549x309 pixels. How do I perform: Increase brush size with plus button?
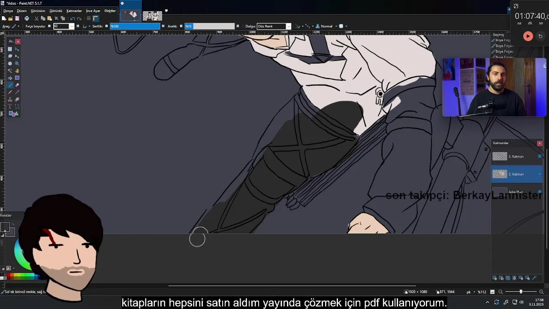[78, 26]
